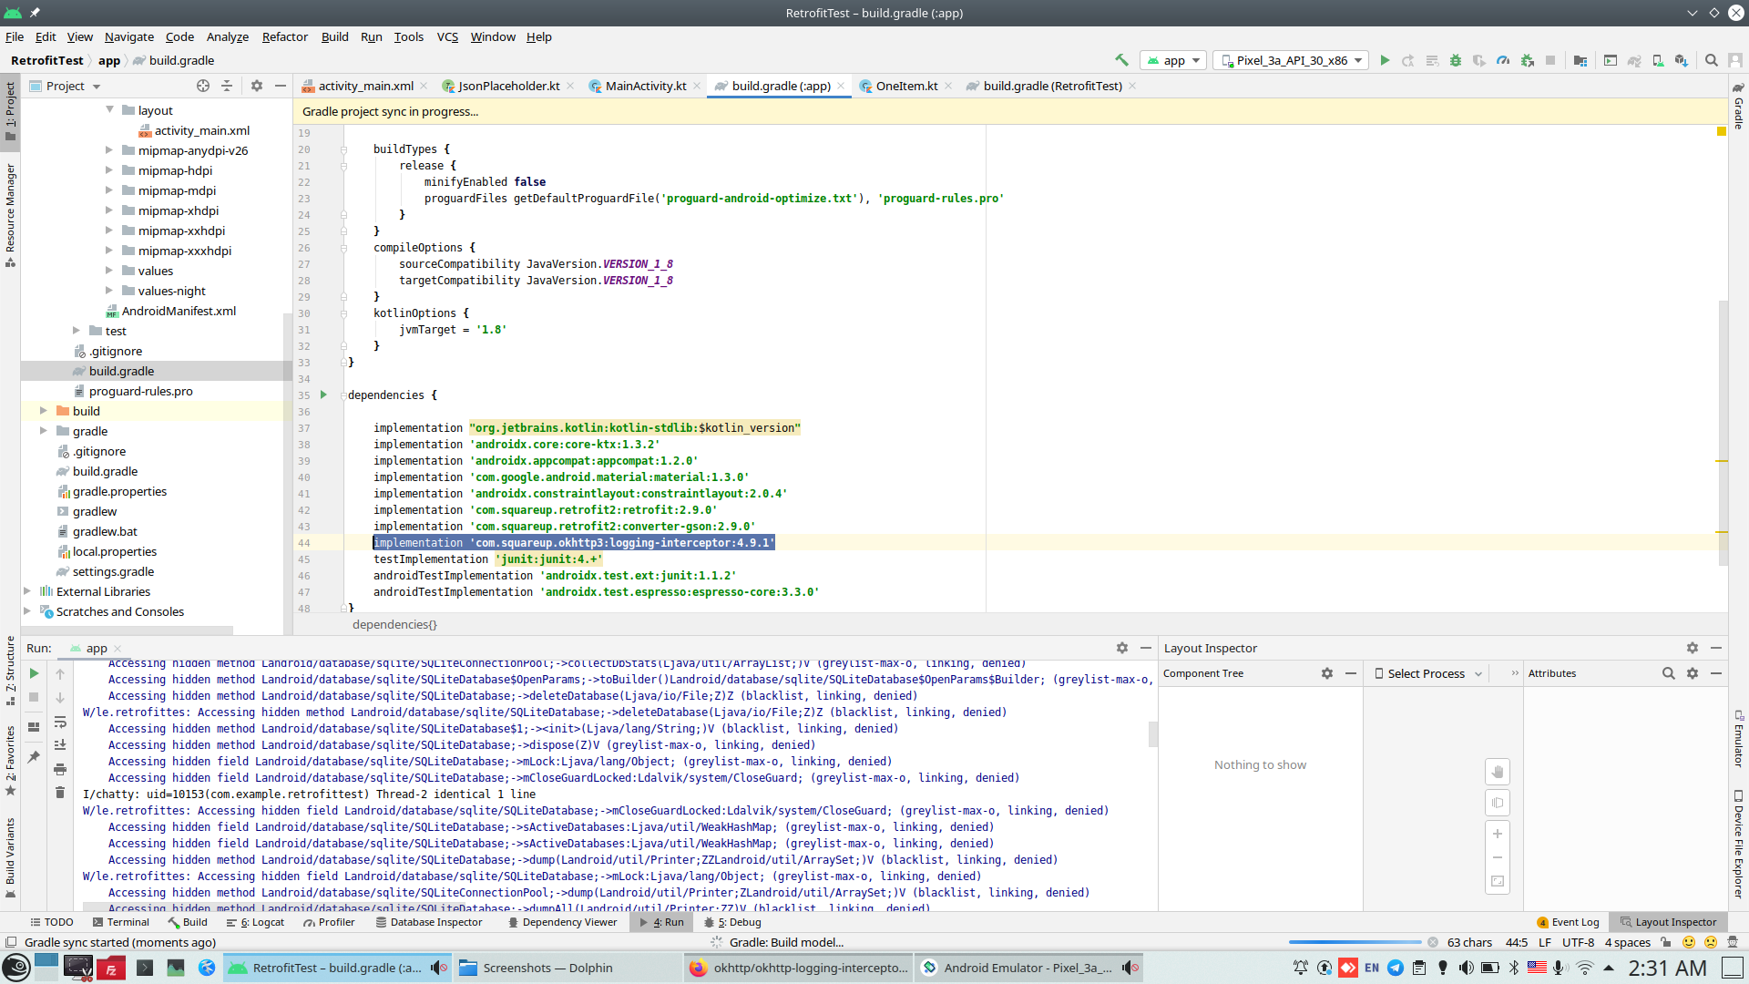Image resolution: width=1749 pixels, height=984 pixels.
Task: Switch to the MainActivity.kt tab
Action: [645, 86]
